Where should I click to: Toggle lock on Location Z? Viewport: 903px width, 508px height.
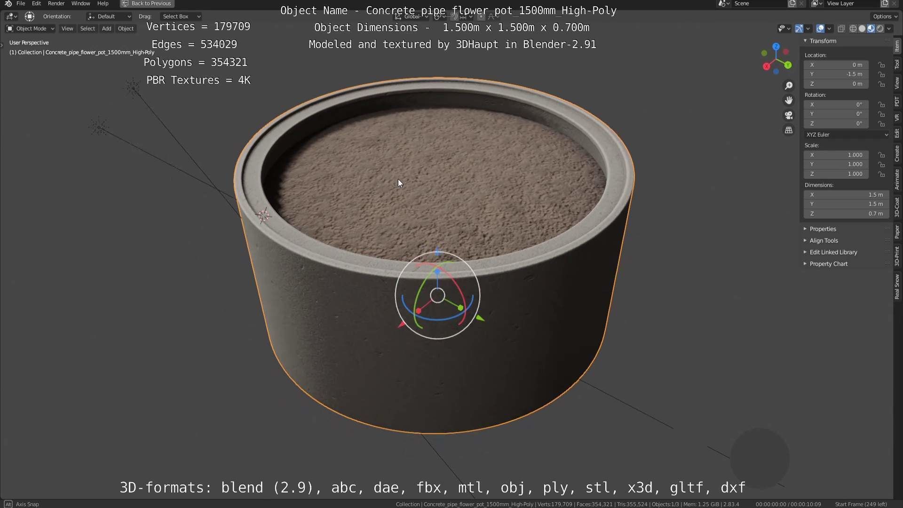click(x=881, y=84)
